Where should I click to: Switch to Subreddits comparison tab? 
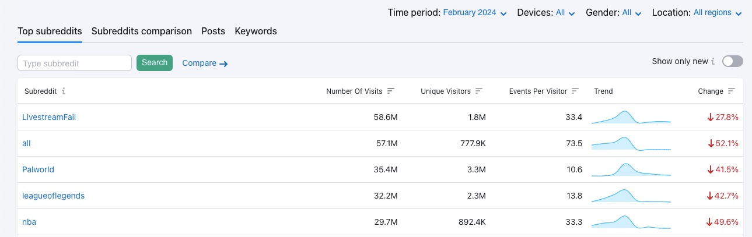click(x=142, y=31)
